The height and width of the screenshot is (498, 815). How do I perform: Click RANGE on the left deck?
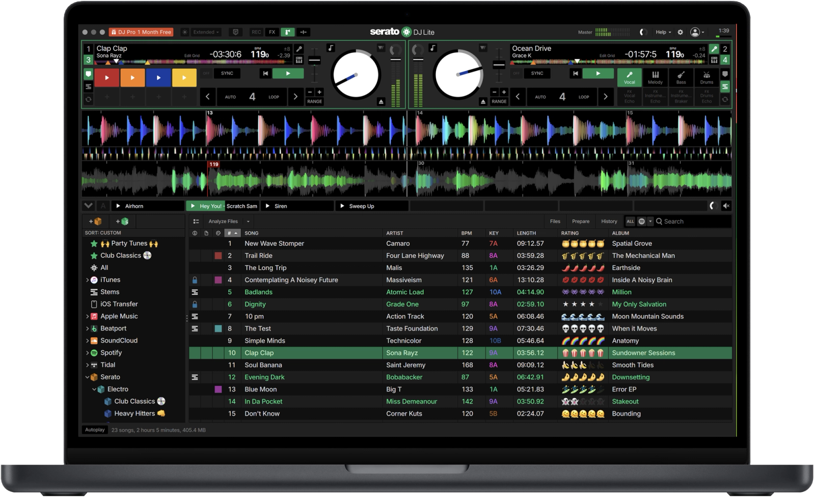point(314,101)
